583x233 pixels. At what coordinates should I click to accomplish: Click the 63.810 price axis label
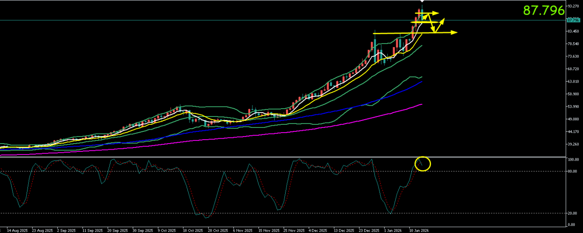pyautogui.click(x=573, y=82)
